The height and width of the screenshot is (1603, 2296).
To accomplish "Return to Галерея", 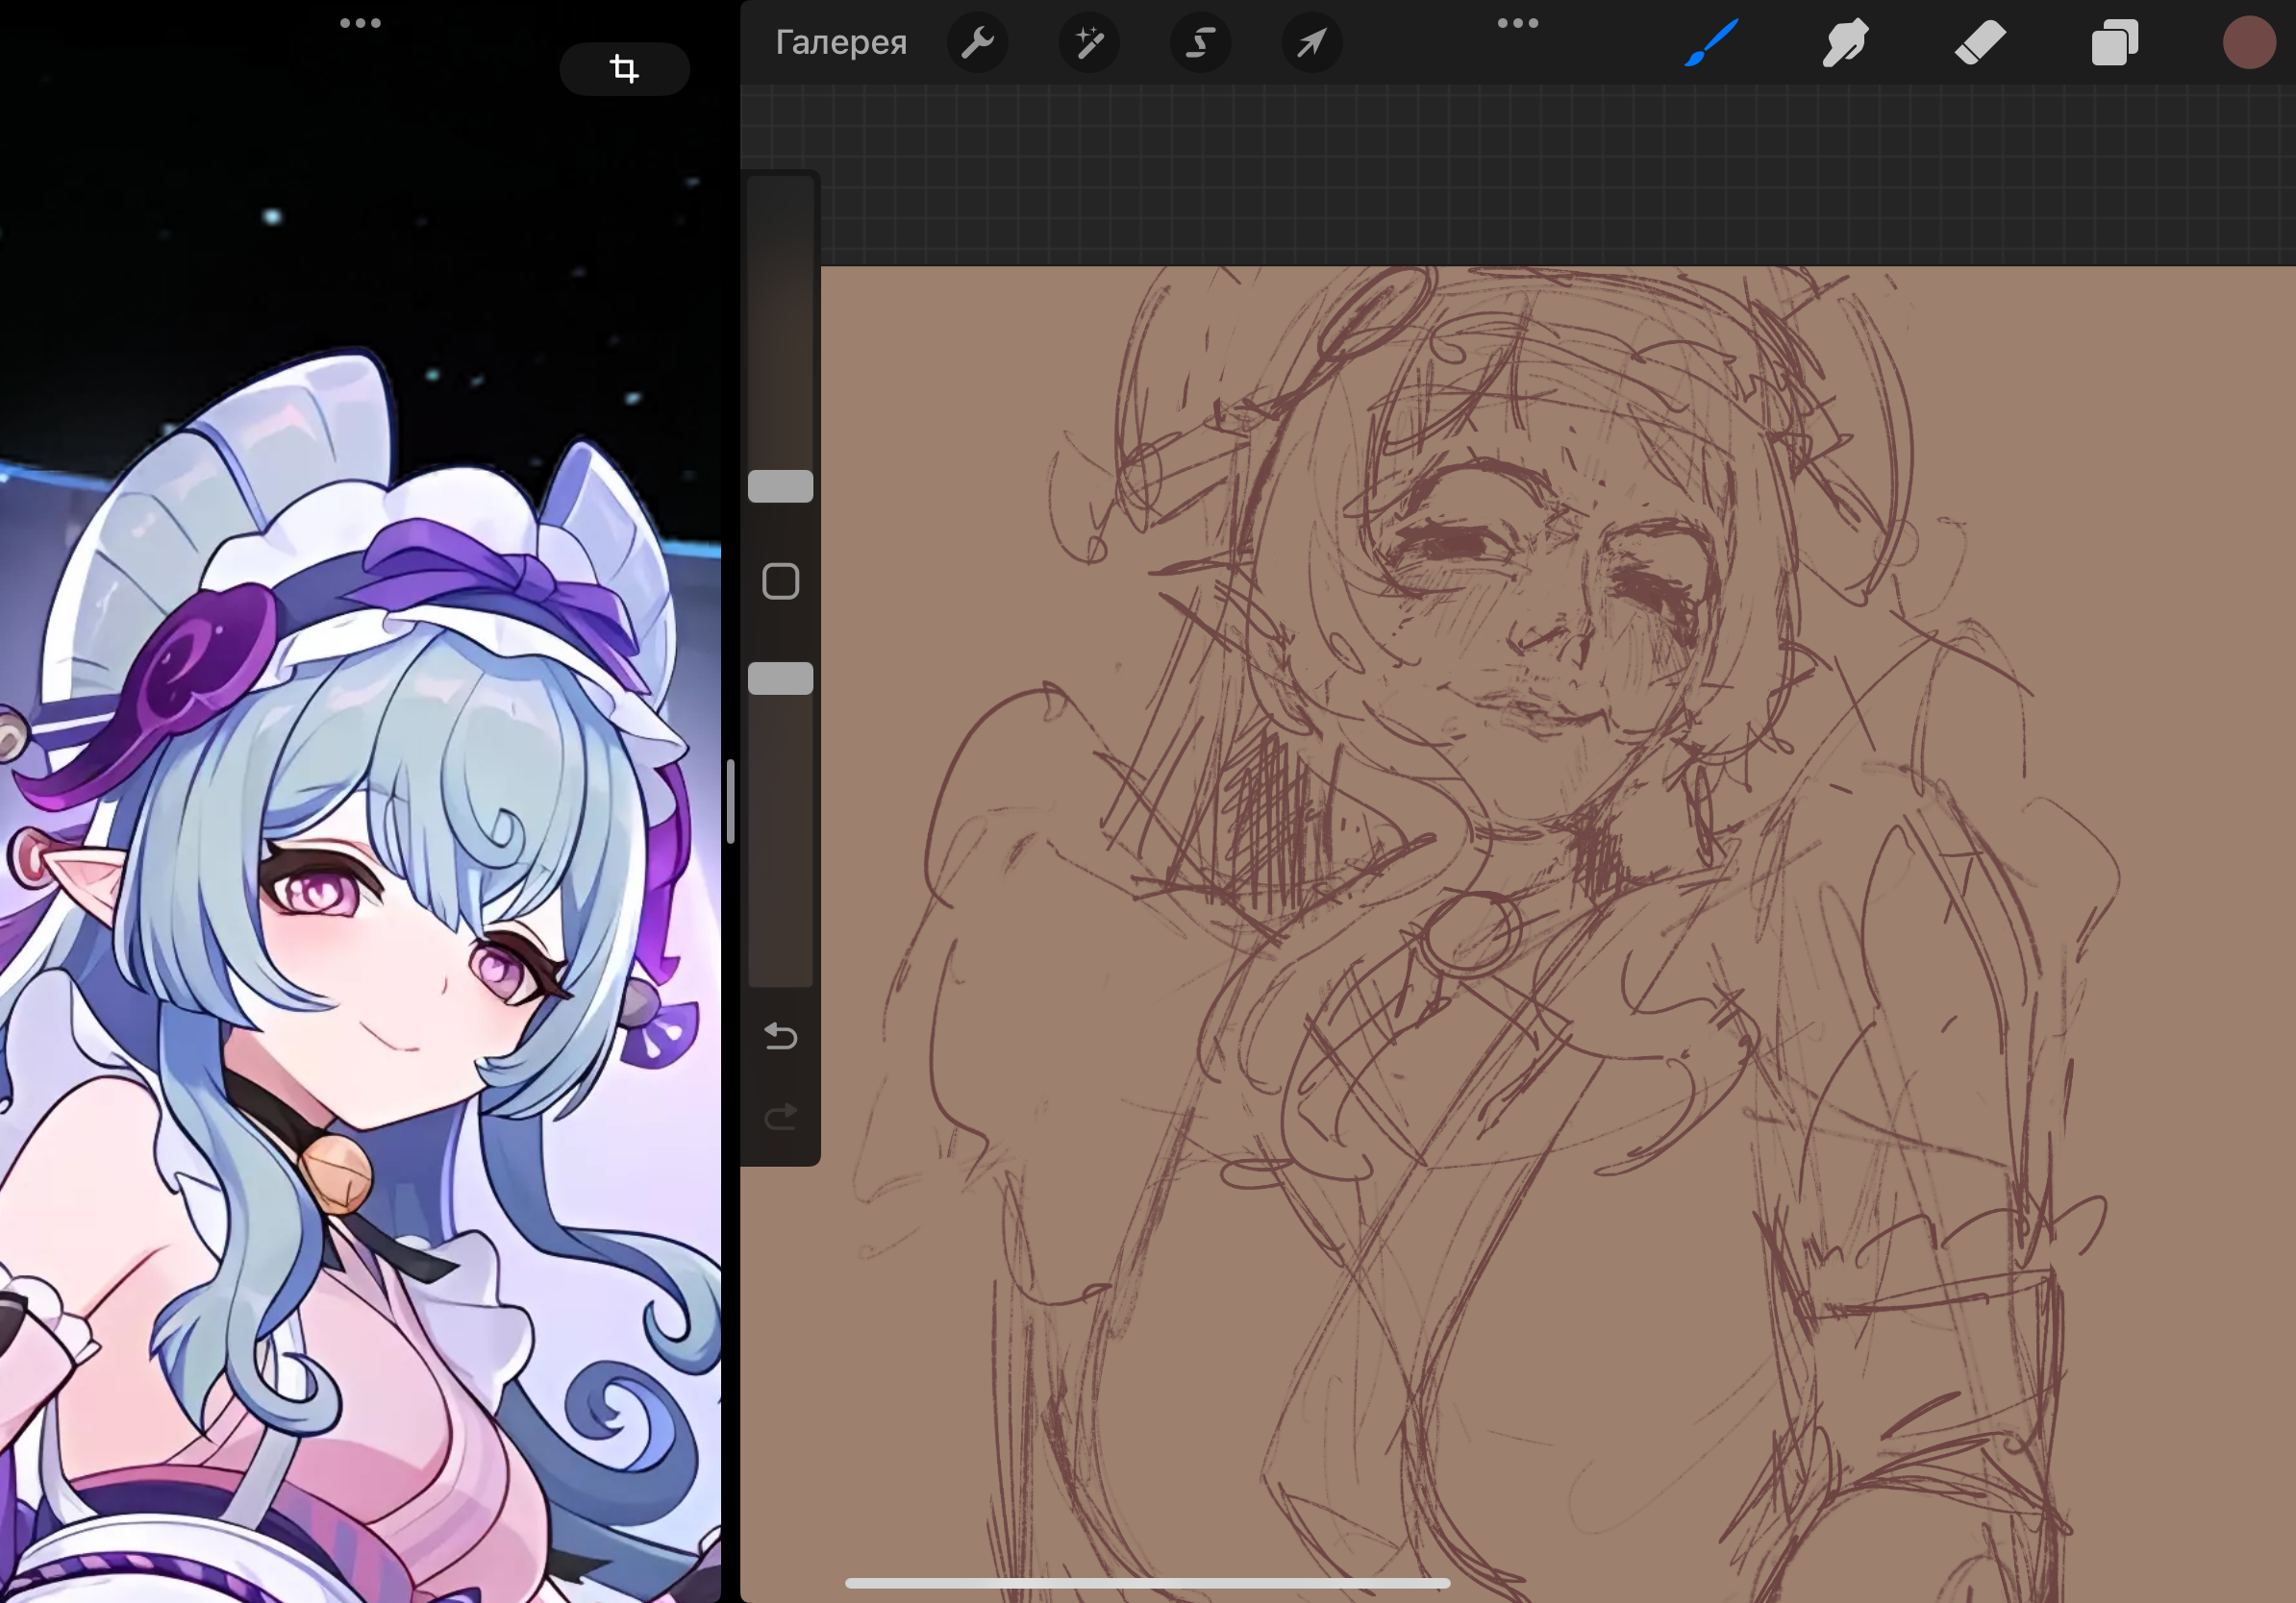I will coord(841,43).
